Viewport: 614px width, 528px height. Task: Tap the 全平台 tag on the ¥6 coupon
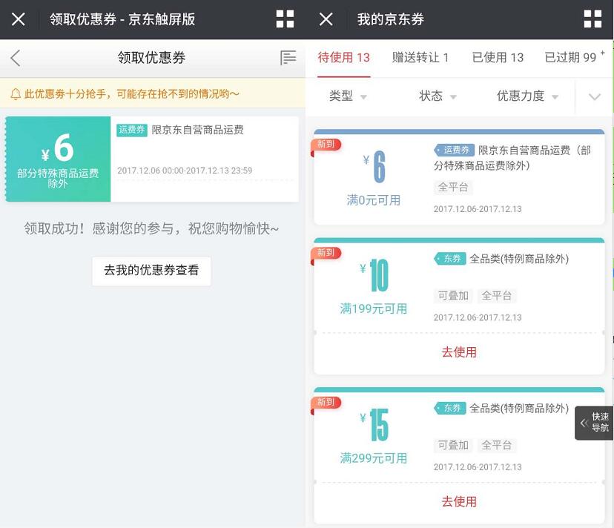pyautogui.click(x=453, y=187)
